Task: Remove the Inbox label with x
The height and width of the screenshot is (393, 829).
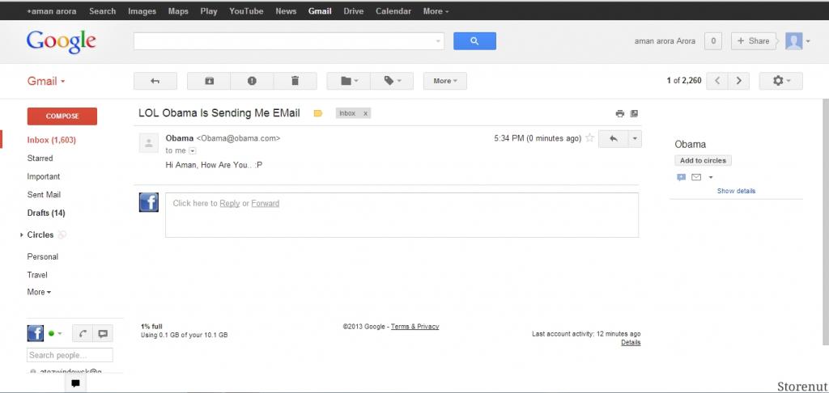Action: [365, 113]
